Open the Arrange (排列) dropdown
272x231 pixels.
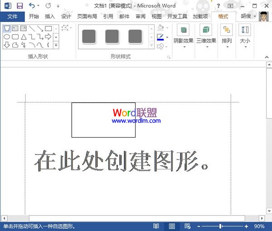(227, 36)
